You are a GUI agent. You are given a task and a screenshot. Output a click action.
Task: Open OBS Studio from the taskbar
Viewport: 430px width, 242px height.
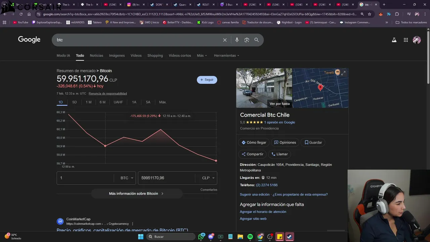(270, 237)
